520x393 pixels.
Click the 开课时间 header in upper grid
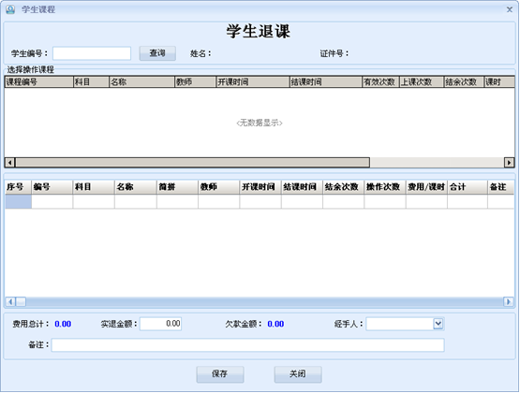pos(253,81)
